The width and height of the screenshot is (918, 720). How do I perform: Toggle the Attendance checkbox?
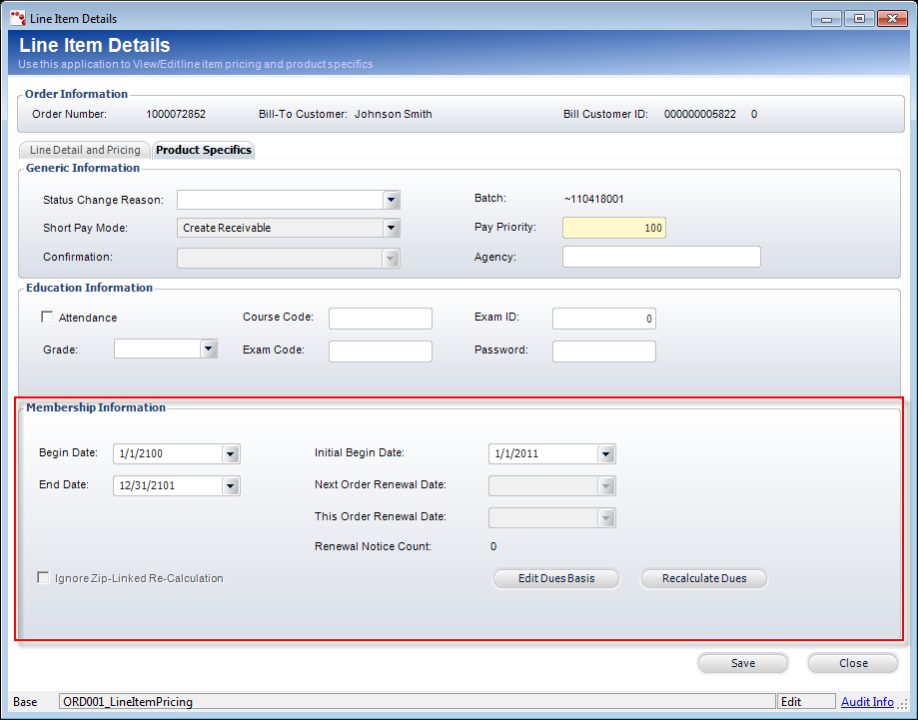pos(47,318)
